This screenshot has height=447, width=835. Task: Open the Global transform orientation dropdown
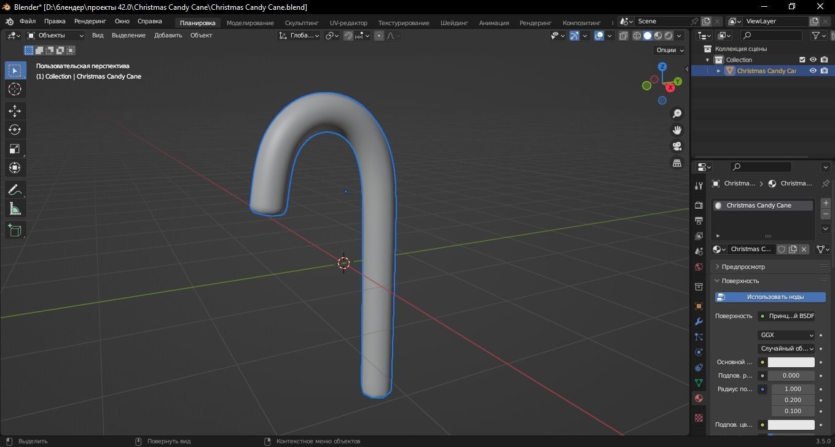299,36
